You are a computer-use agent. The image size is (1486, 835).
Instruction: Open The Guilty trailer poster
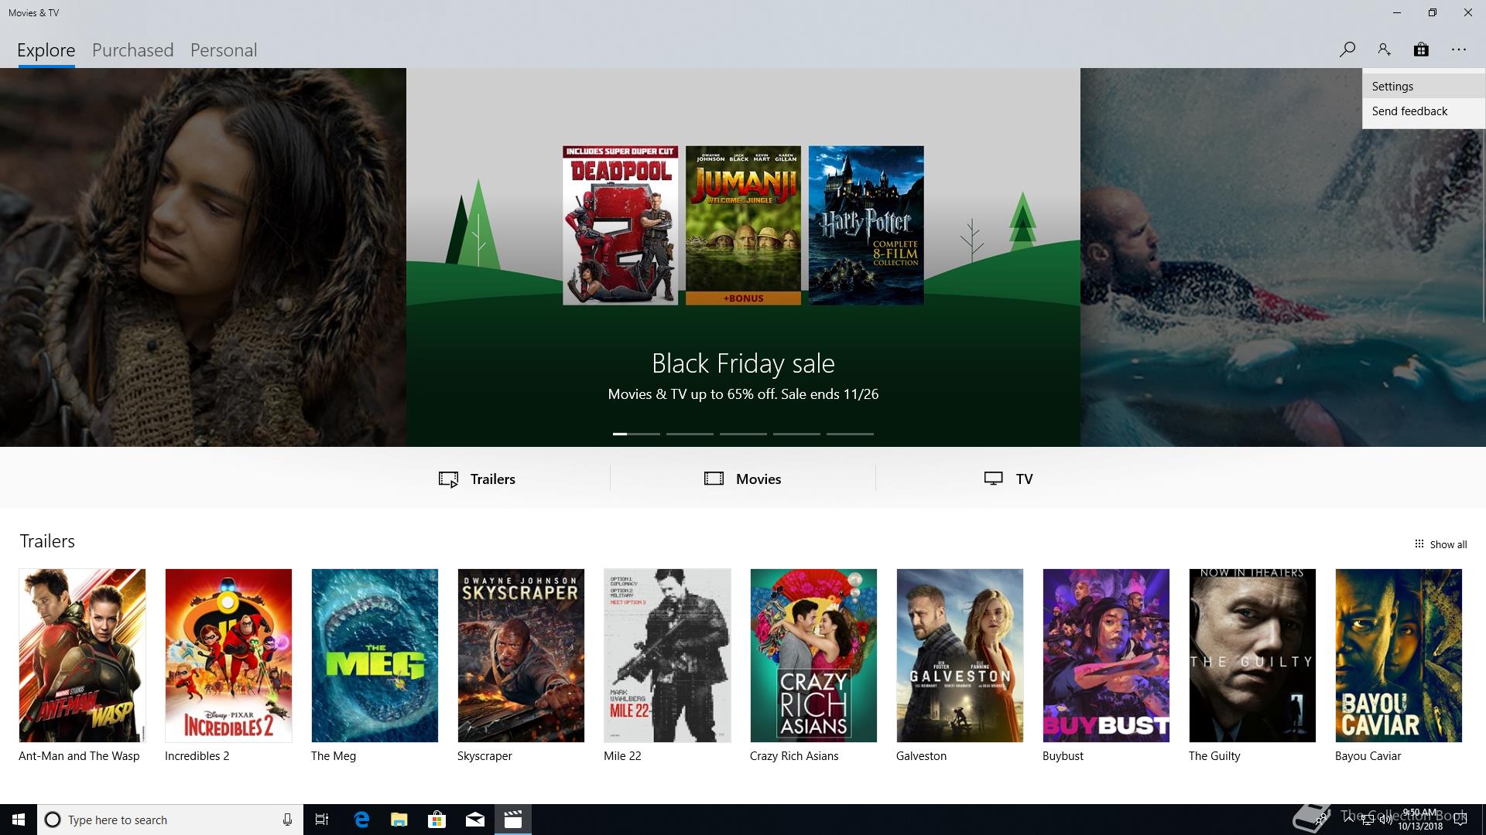1252,656
